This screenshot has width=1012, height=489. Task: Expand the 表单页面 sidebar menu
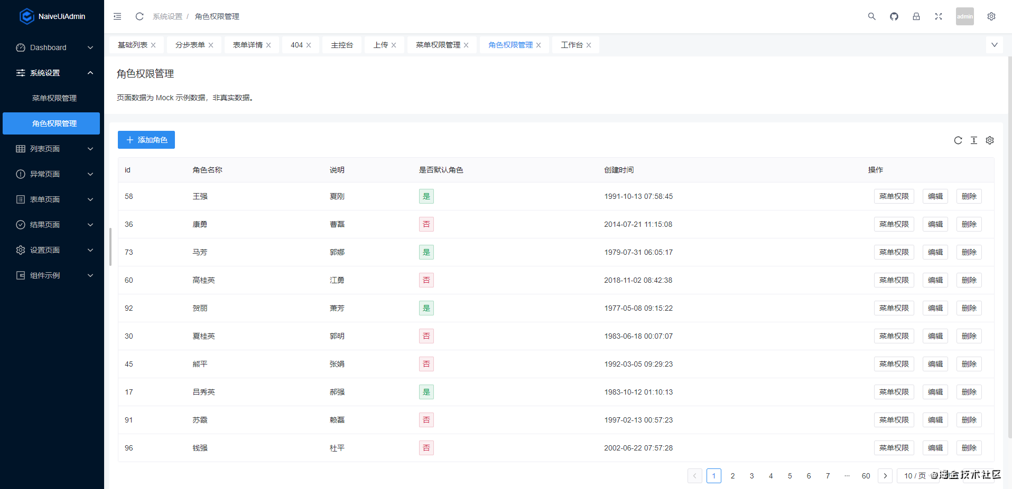click(52, 199)
